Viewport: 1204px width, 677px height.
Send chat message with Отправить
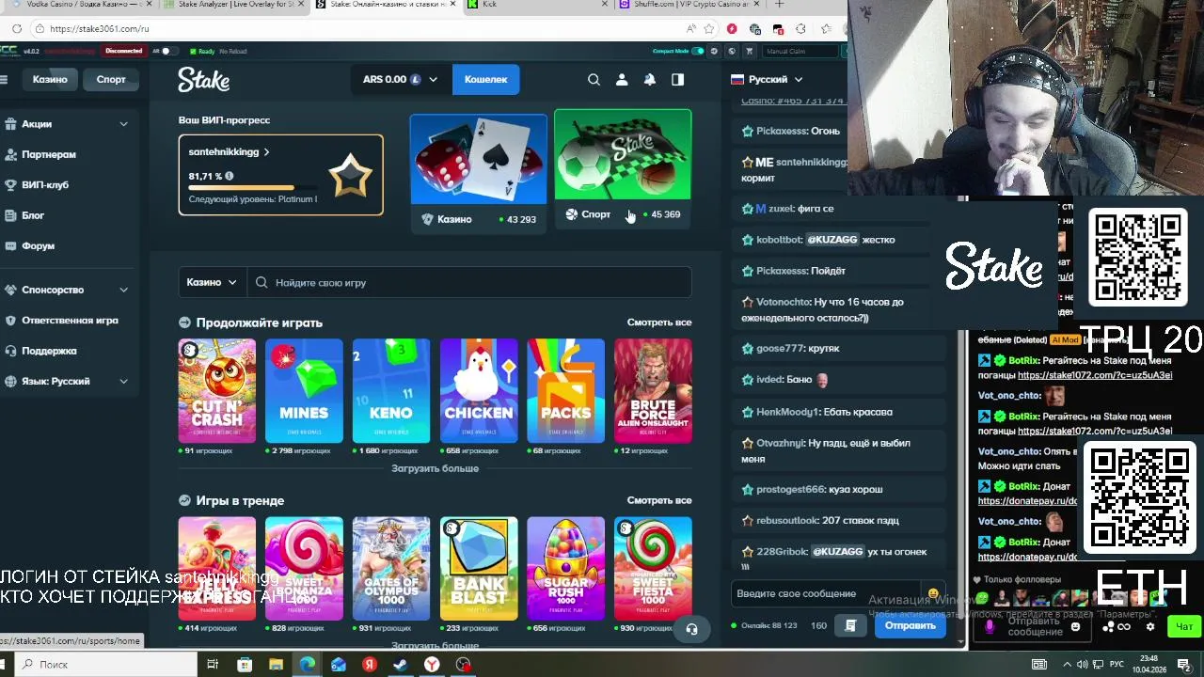(910, 625)
